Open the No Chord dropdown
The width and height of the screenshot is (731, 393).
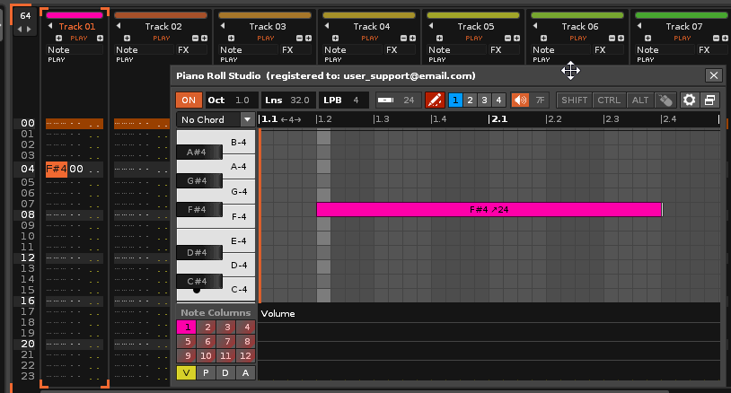coord(216,119)
